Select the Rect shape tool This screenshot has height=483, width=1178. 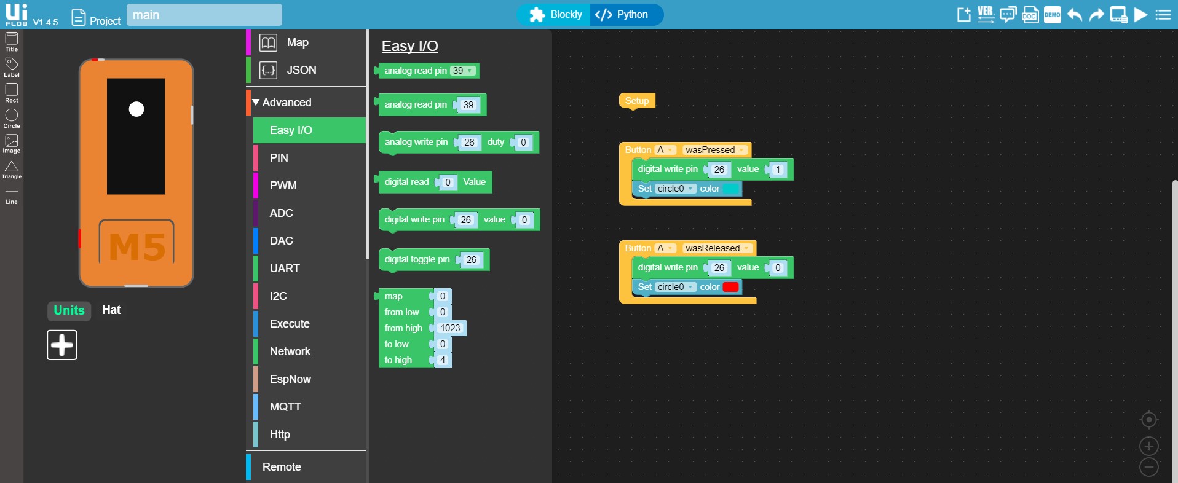tap(12, 93)
